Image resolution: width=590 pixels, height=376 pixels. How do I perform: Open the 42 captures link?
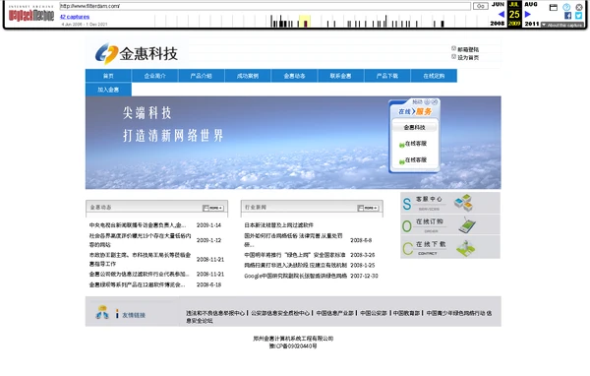(x=75, y=17)
